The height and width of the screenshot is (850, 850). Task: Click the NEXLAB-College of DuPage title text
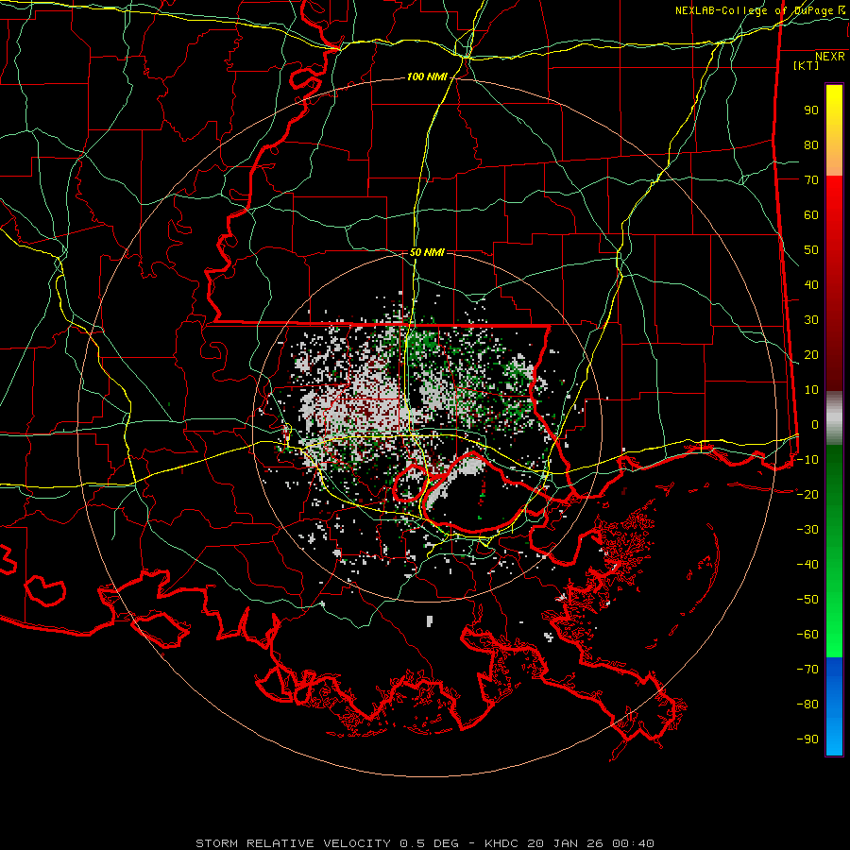pyautogui.click(x=755, y=10)
